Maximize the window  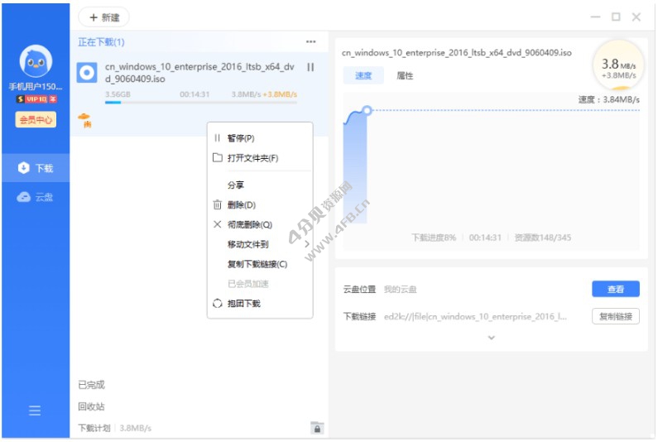click(616, 17)
